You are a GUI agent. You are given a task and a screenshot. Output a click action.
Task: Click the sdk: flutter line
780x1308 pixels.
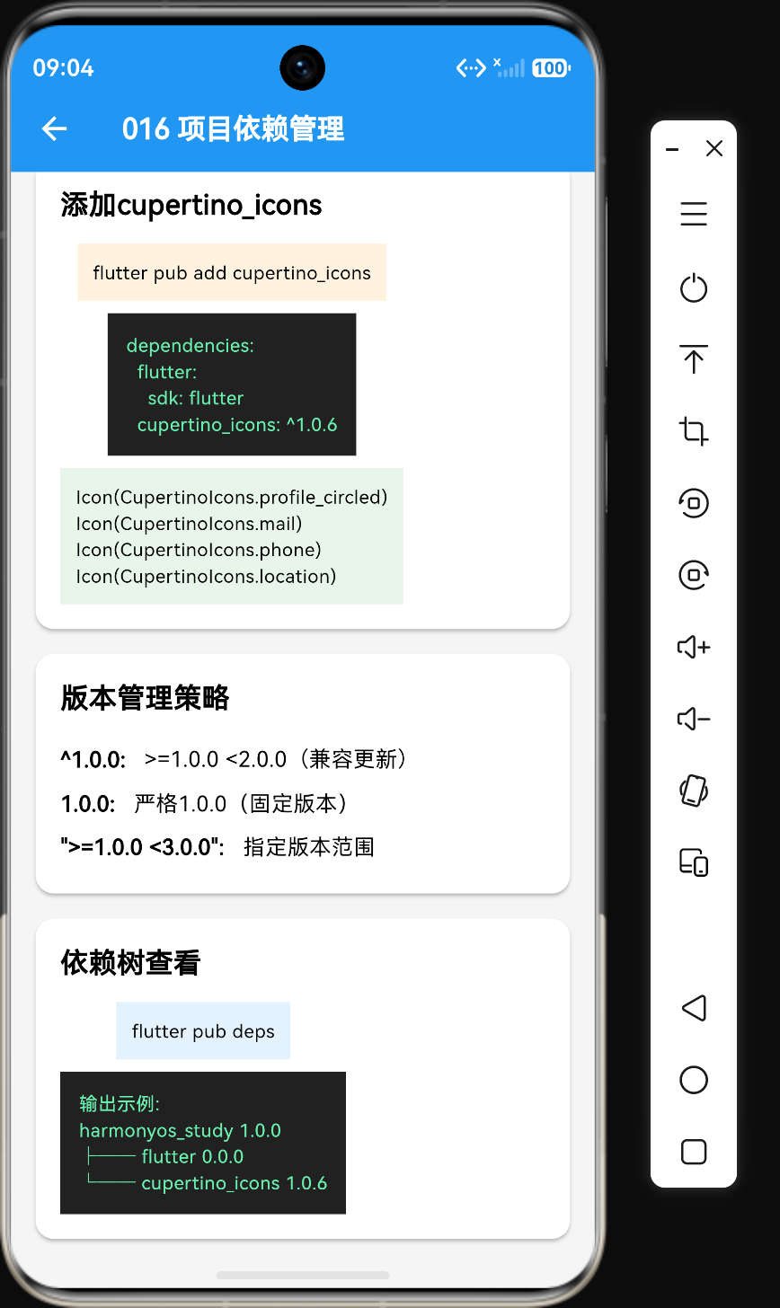(x=196, y=398)
